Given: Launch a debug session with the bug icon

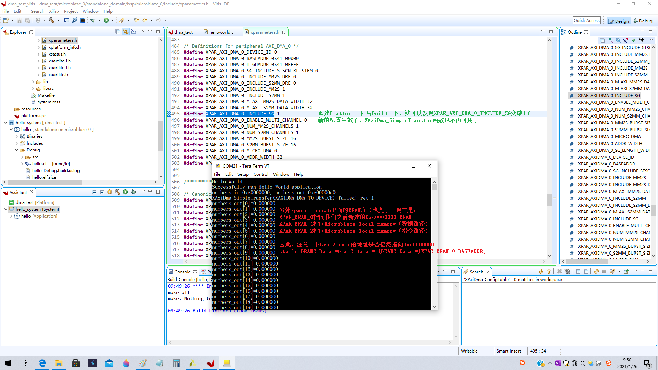Looking at the screenshot, I should click(x=93, y=20).
